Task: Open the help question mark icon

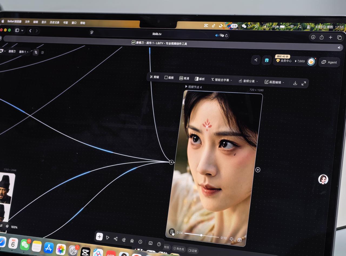Action: tap(159, 244)
